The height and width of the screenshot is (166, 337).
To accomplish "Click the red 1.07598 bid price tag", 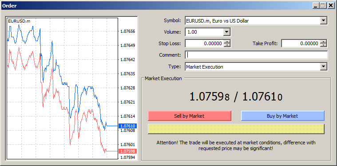I will (128, 151).
